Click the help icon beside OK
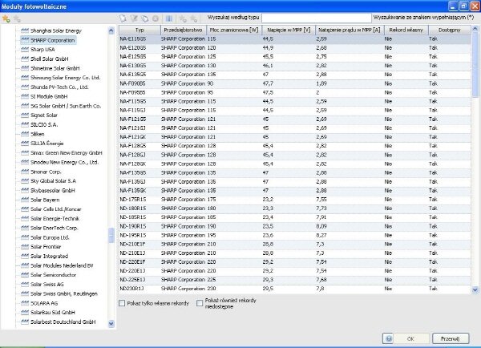Screen dimensions: 481x348 (391, 338)
